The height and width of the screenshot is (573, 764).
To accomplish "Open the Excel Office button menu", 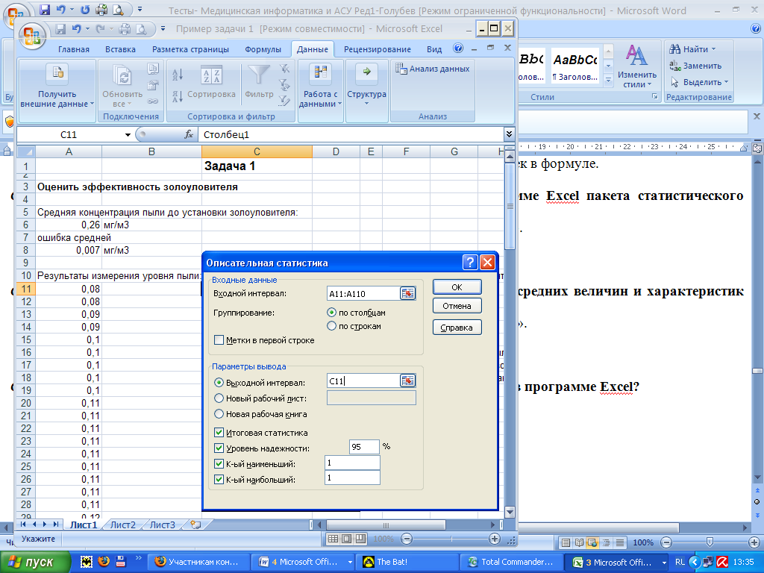I will (x=32, y=37).
